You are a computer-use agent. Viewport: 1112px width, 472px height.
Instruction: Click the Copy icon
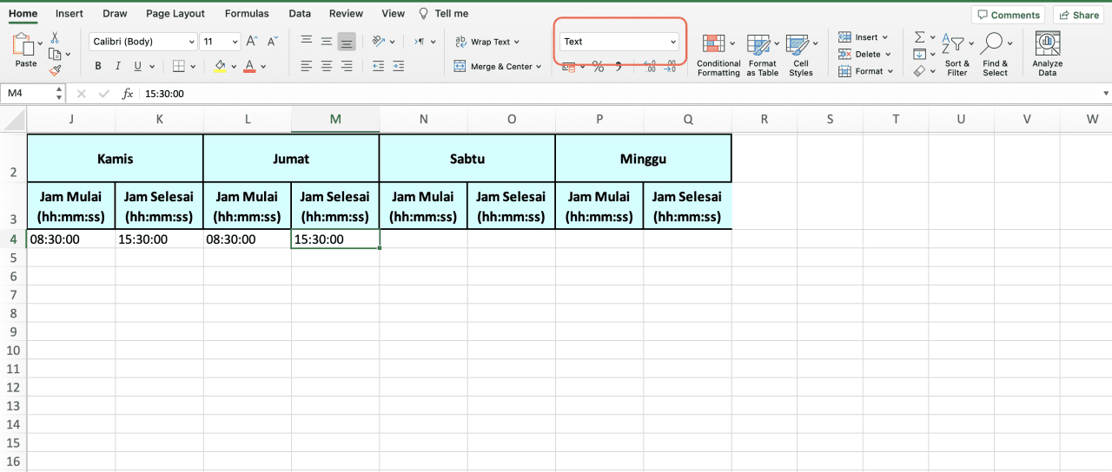tap(54, 54)
